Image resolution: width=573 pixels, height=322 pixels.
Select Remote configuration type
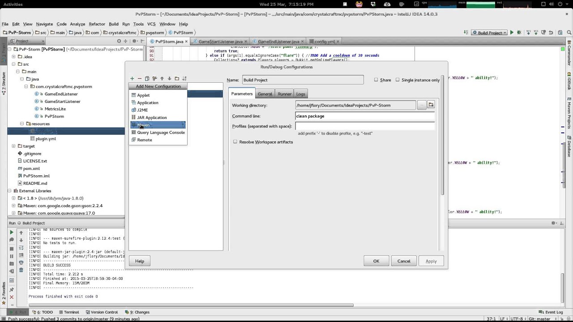(158, 140)
